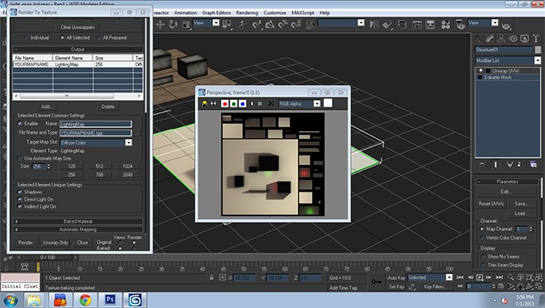
Task: Open the Render Scene dialog icon
Action: (x=461, y=24)
